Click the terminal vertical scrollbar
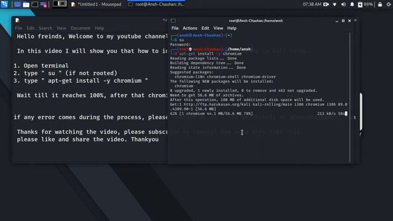 pyautogui.click(x=350, y=97)
